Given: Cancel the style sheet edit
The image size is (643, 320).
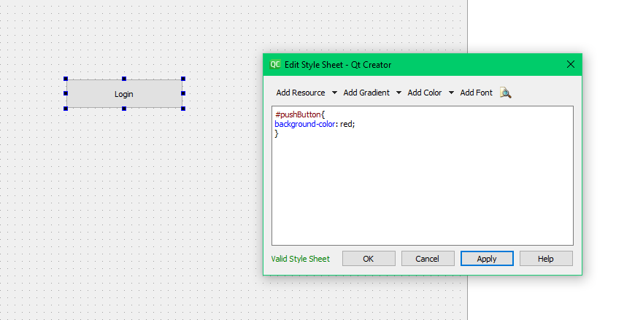Looking at the screenshot, I should coord(428,259).
